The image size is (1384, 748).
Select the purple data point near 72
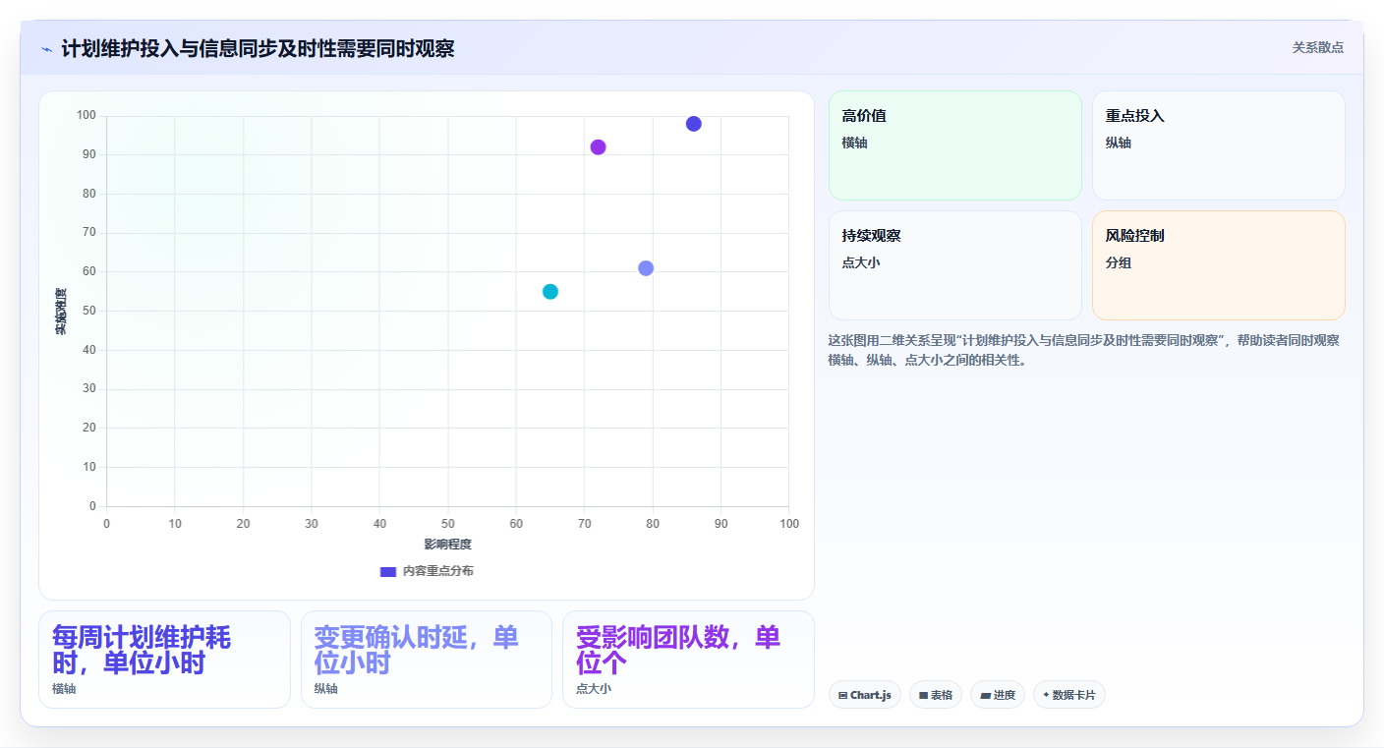(x=598, y=147)
